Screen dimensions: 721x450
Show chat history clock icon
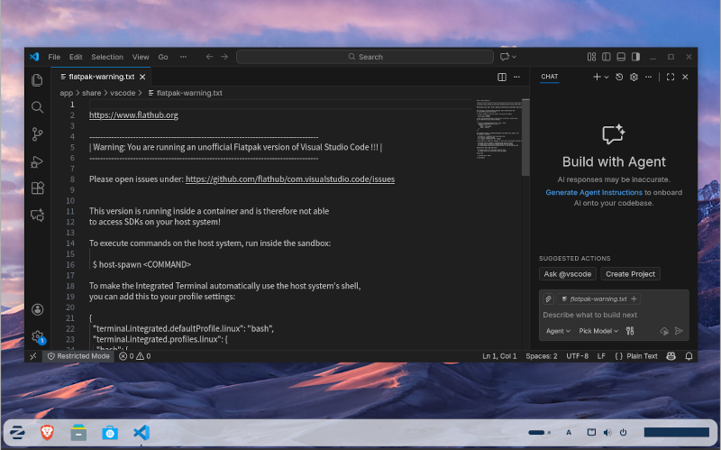click(619, 77)
